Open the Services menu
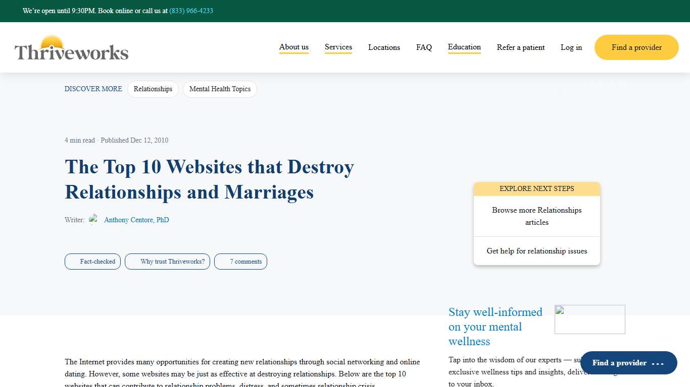 tap(338, 47)
